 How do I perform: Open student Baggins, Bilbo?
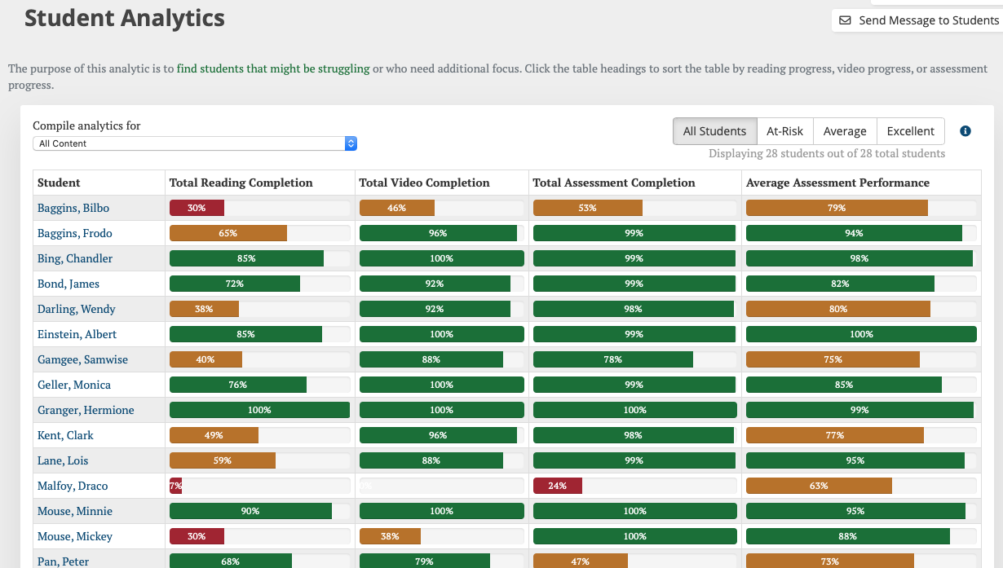click(73, 208)
